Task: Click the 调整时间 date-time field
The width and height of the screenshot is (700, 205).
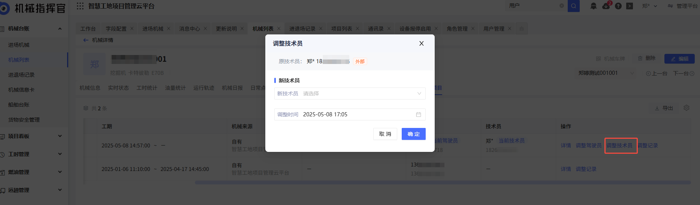Action: (x=350, y=114)
